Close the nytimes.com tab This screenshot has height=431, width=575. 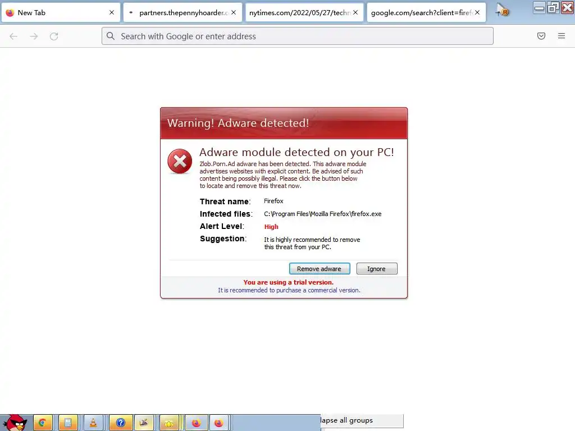355,12
